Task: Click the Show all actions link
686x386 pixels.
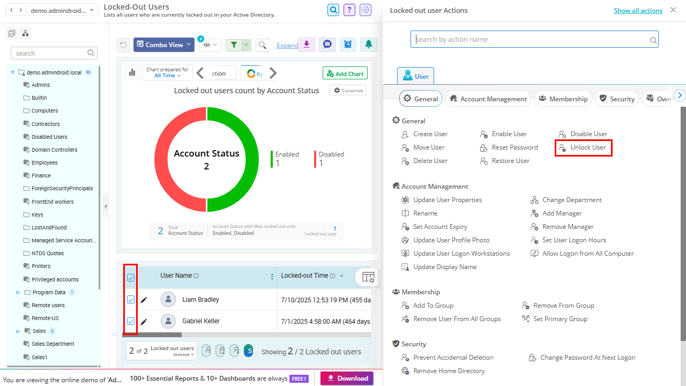Action: (x=638, y=10)
